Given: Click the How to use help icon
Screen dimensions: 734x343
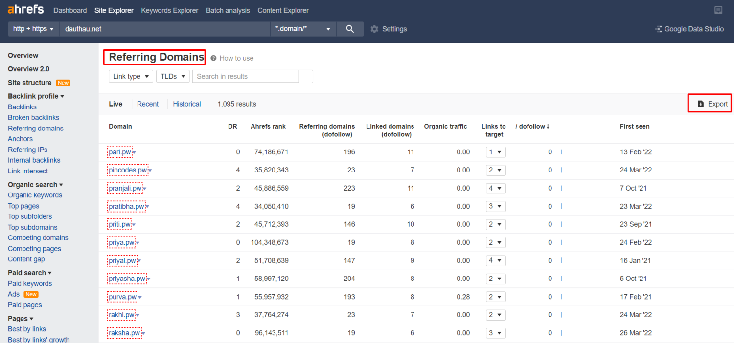Looking at the screenshot, I should (x=213, y=58).
